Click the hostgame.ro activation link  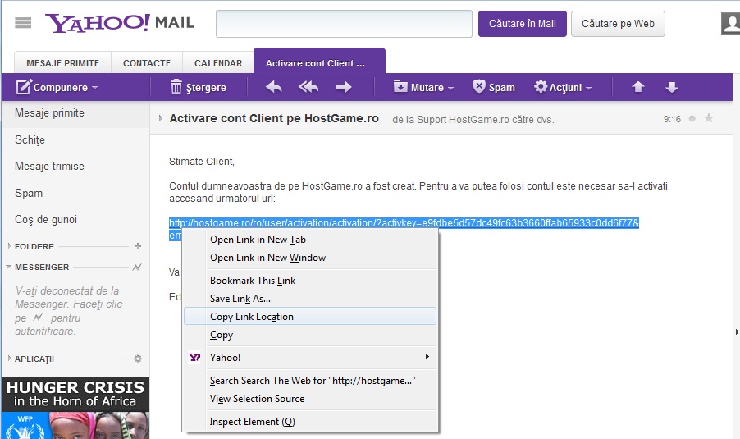[404, 223]
